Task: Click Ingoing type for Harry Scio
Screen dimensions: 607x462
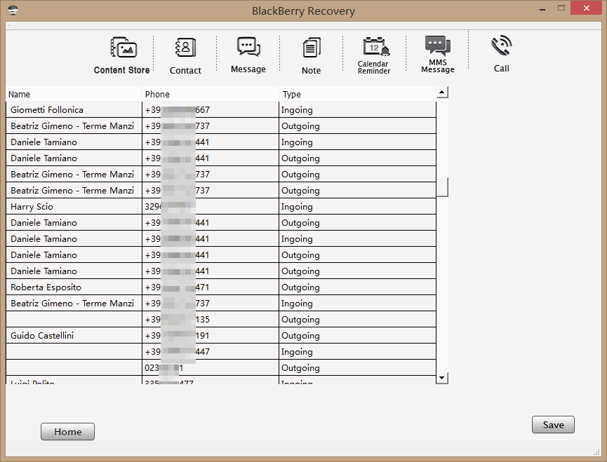Action: 358,206
